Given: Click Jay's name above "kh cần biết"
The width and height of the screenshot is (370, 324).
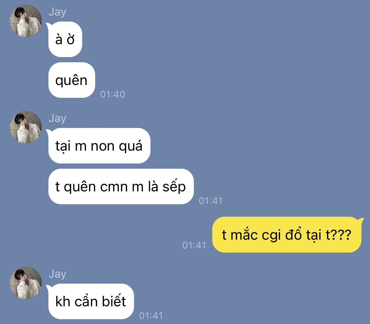Looking at the screenshot, I should click(57, 274).
